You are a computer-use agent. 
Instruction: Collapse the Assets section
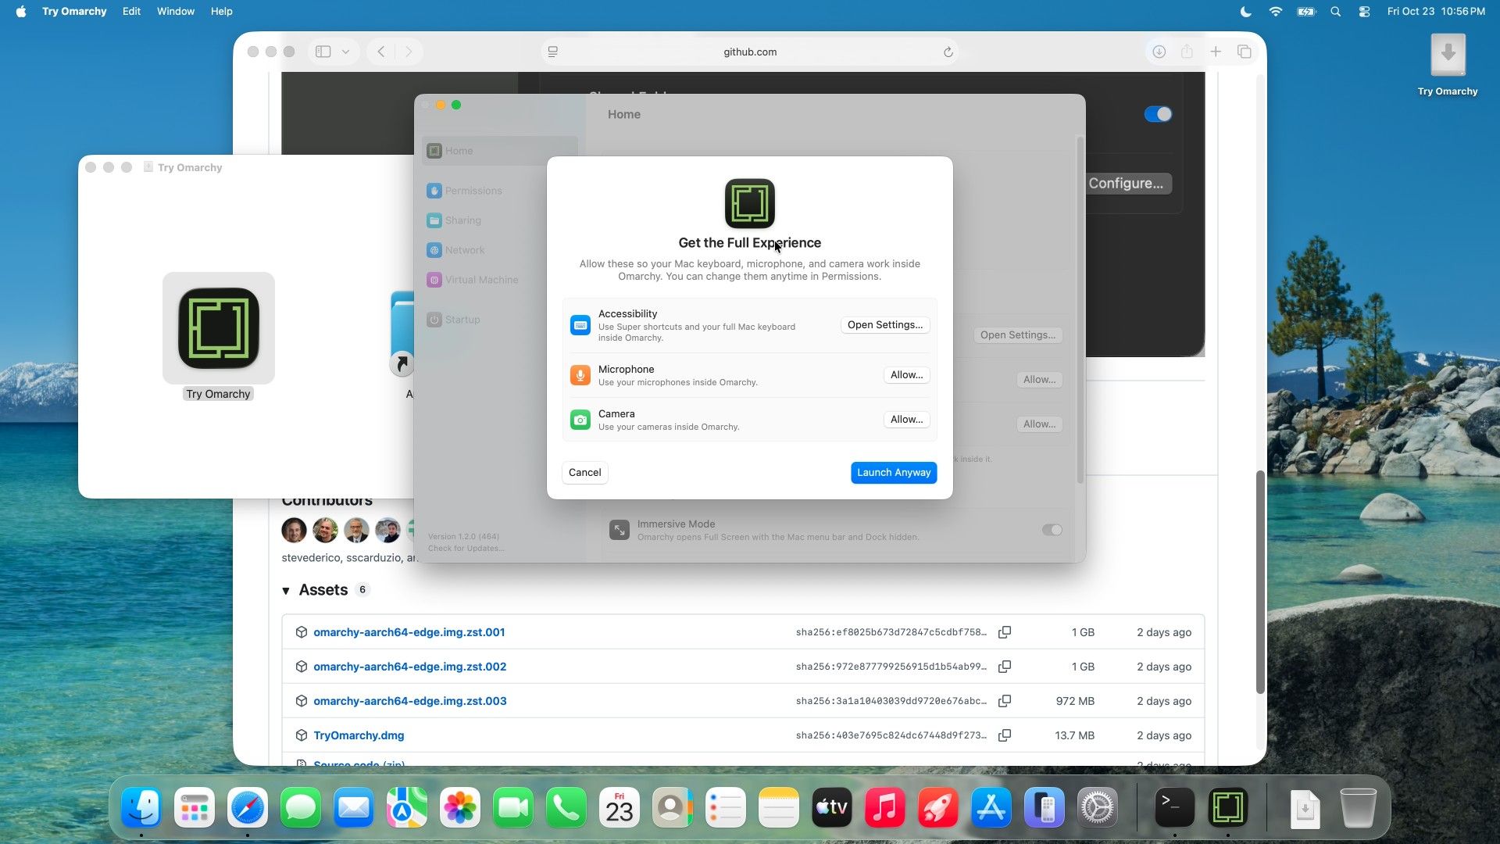(x=286, y=591)
